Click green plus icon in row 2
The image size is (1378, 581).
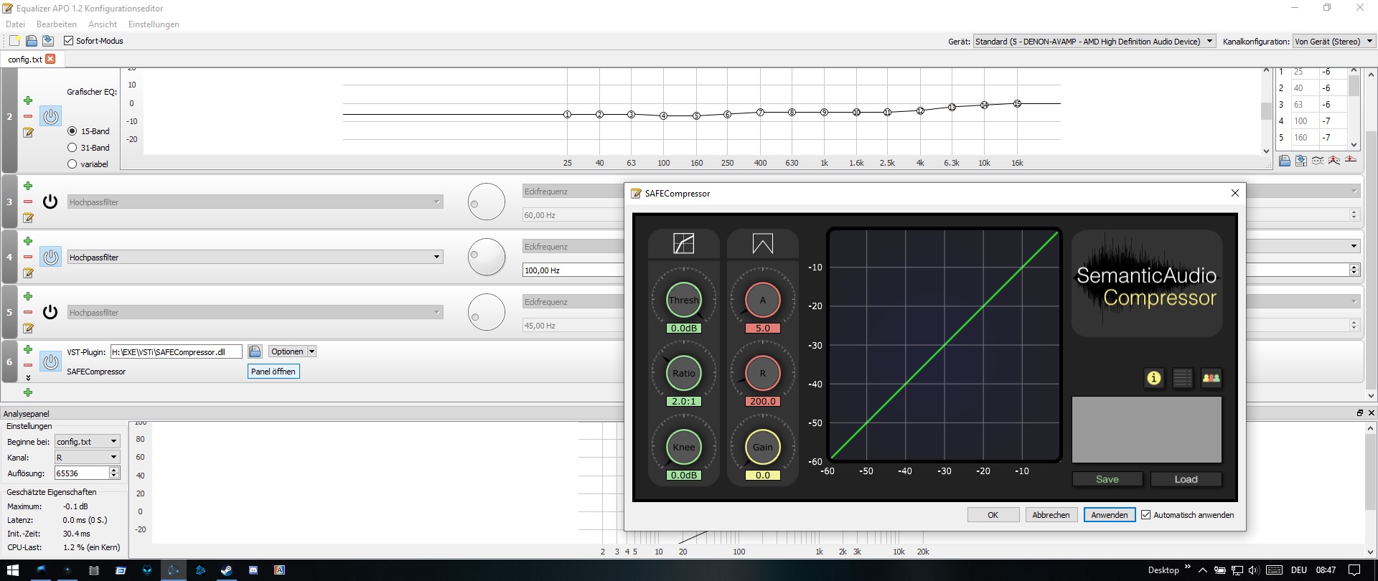tap(28, 100)
